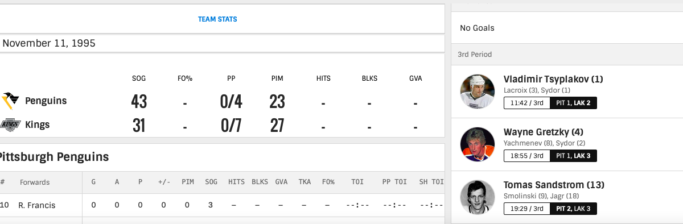Sort table by TOI column header

(357, 182)
